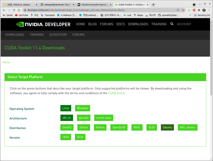The image size is (213, 161).
Task: Select the CUDA Toolkit 11.4 Downloads tab
Action: tap(132, 5)
